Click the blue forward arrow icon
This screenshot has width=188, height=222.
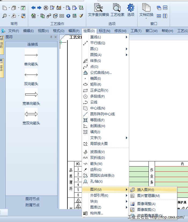[x=39, y=8]
